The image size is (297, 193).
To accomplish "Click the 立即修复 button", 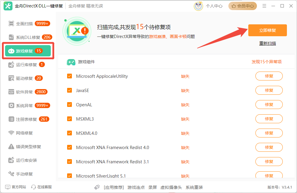I will 268,30.
